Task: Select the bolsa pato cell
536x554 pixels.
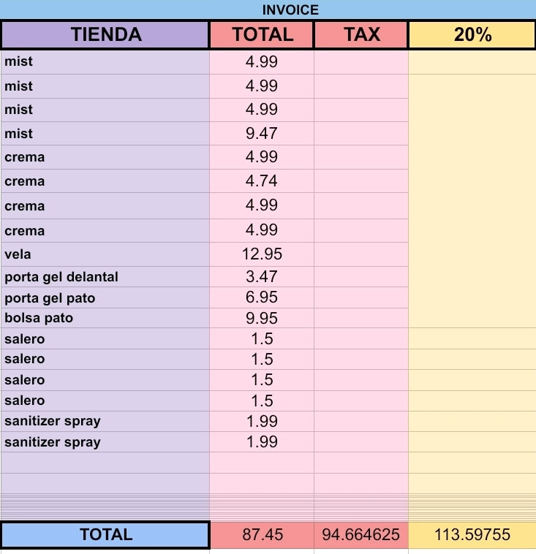Action: 105,318
